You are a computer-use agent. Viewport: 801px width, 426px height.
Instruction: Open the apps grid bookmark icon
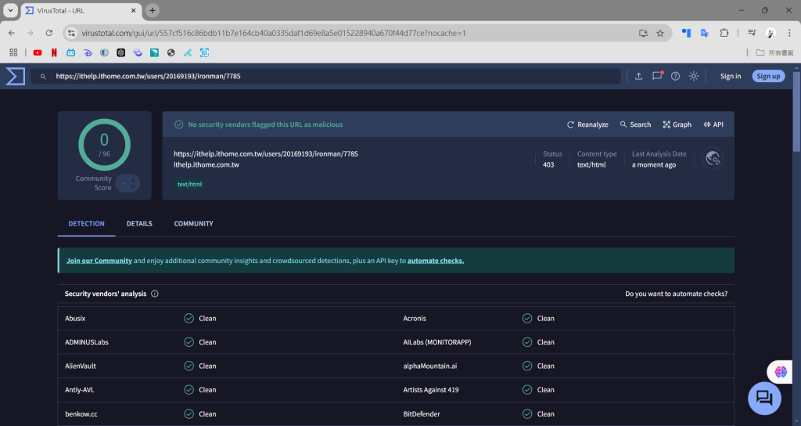[x=14, y=52]
